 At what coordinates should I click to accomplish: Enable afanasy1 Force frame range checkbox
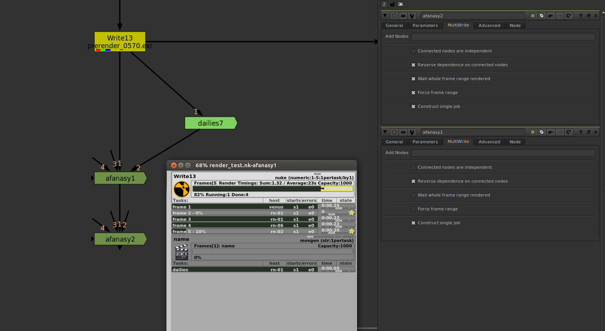pyautogui.click(x=413, y=209)
